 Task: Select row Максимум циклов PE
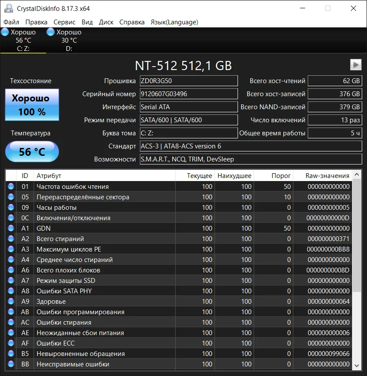[179, 249]
